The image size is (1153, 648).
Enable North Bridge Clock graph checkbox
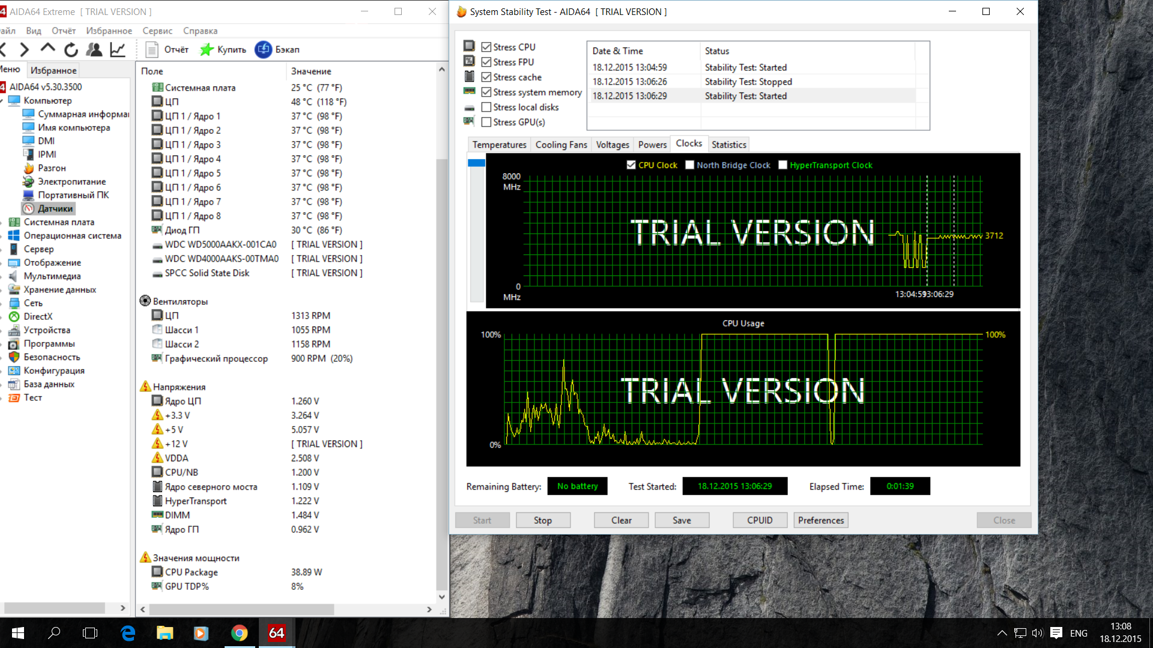(x=690, y=165)
